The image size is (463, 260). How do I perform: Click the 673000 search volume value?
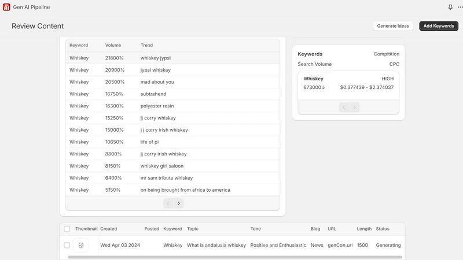[314, 88]
